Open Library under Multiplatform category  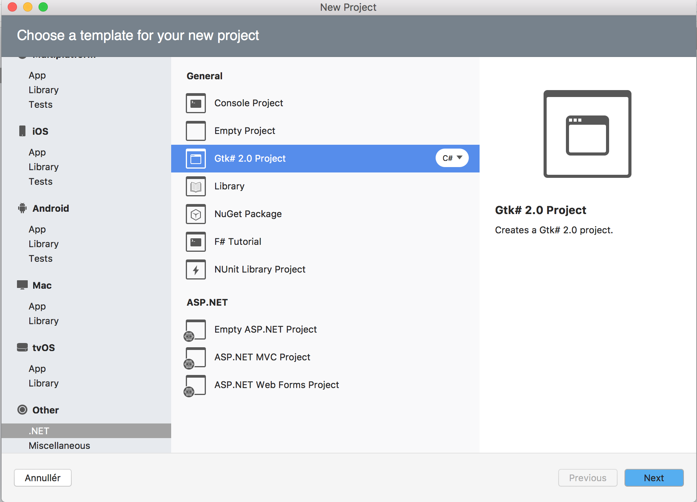point(44,90)
